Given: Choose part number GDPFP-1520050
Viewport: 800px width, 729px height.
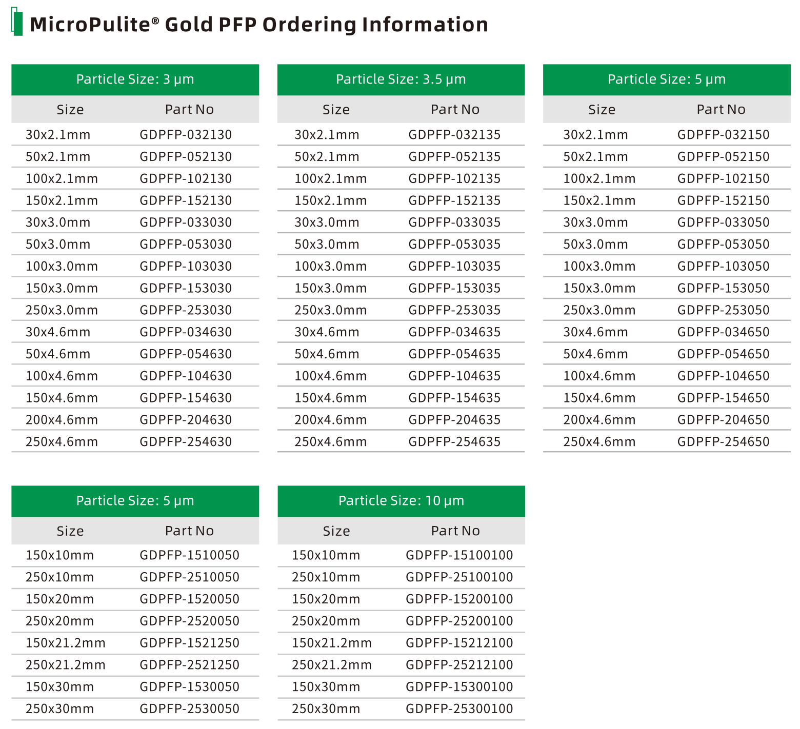Looking at the screenshot, I should tap(189, 599).
